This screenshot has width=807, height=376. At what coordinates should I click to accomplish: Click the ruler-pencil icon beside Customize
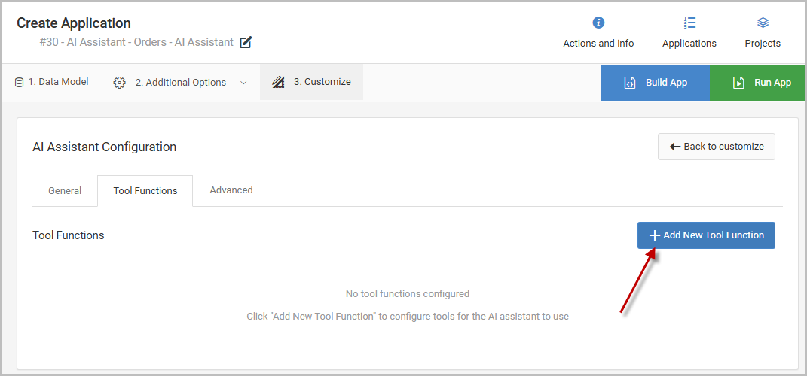[279, 82]
